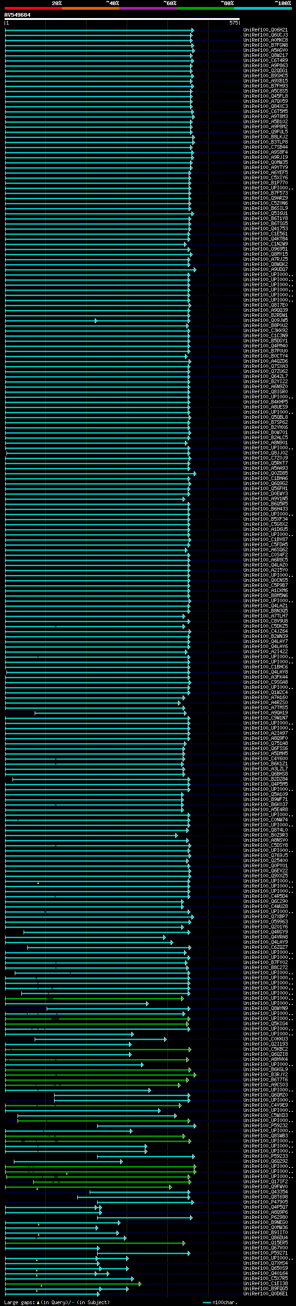Select label UniRef100_A9XB15
The width and height of the screenshot is (296, 1306).
265,81
